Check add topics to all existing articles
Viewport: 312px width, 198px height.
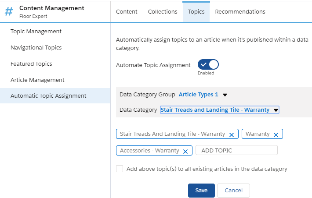[x=120, y=169]
